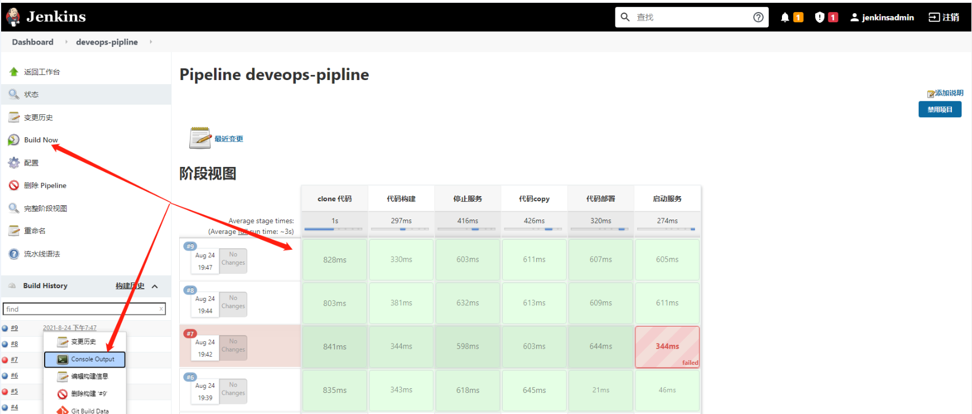The height and width of the screenshot is (414, 972).
Task: Expand the deveops-pipline breadcrumb arrow
Action: click(151, 42)
